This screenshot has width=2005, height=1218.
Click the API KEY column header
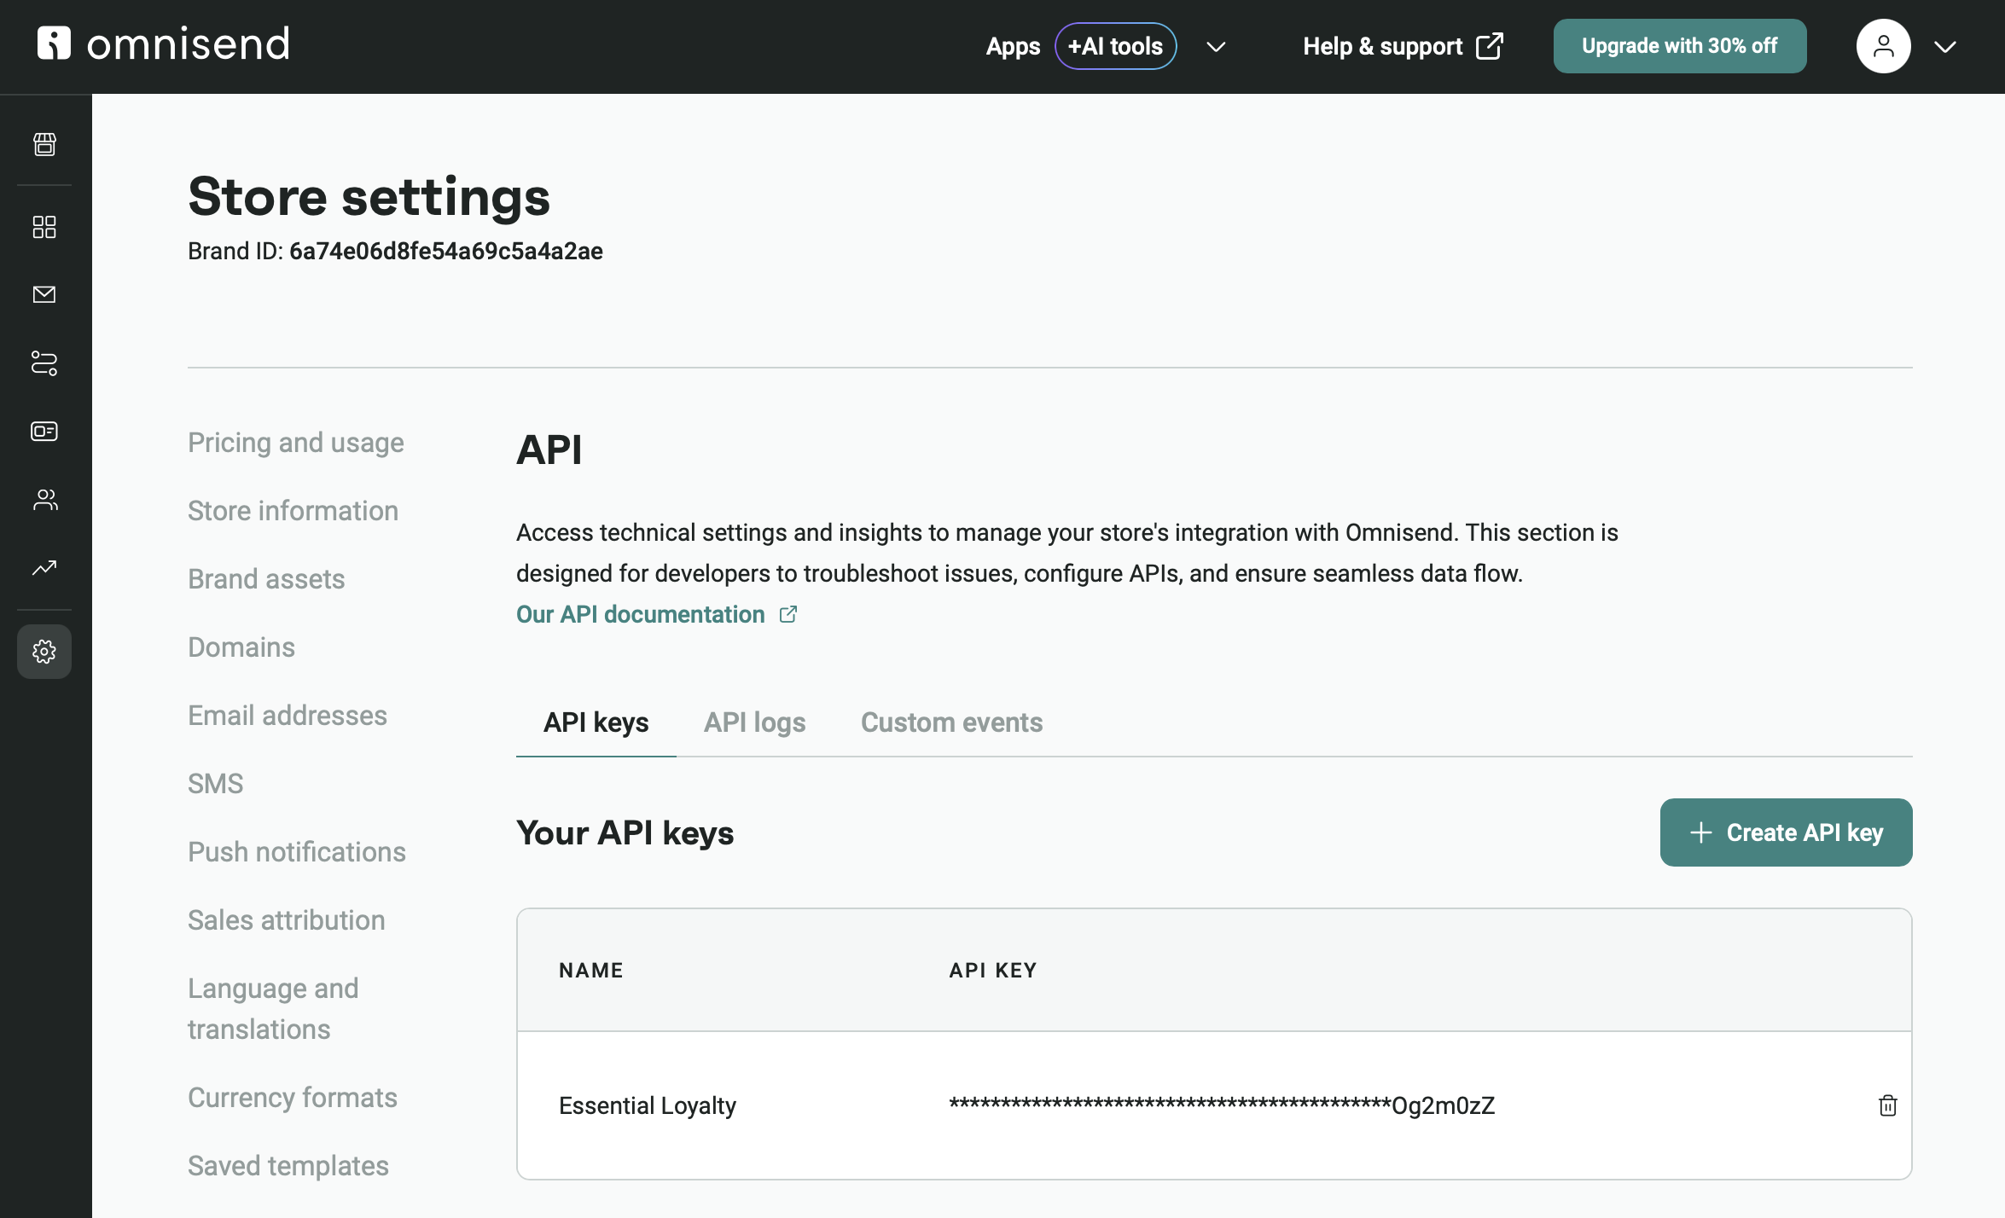pyautogui.click(x=993, y=970)
